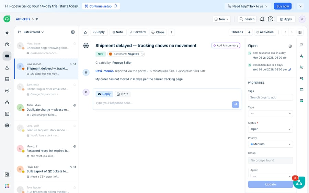Open the floating Freddy assistant widget
This screenshot has width=309, height=193.
[x=299, y=182]
